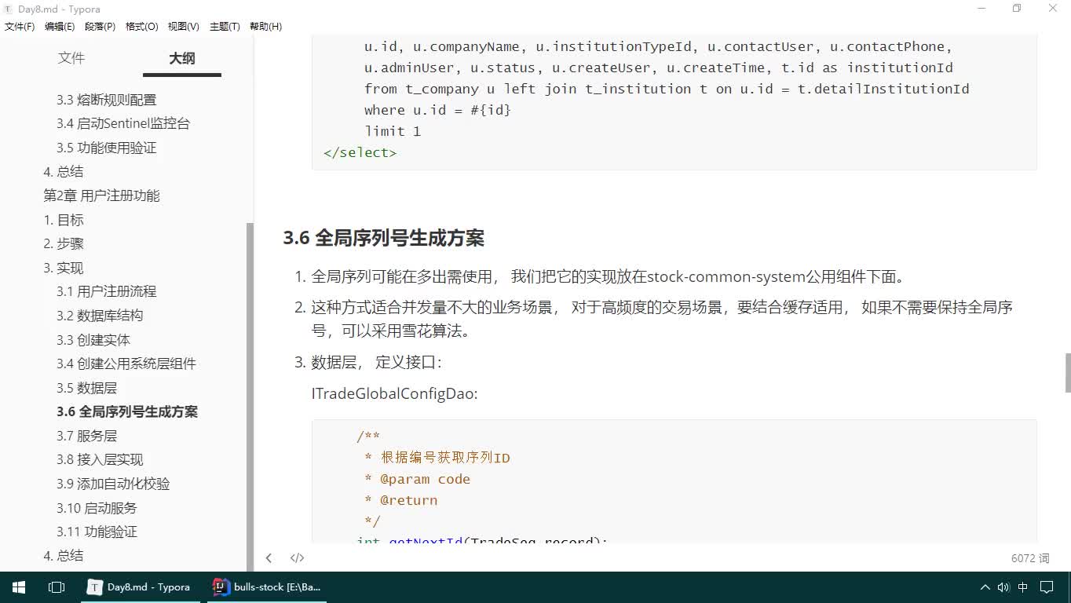This screenshot has height=603, width=1071.
Task: Open the 编辑(E) menu
Action: (x=60, y=26)
